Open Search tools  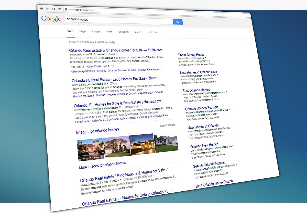(x=153, y=32)
